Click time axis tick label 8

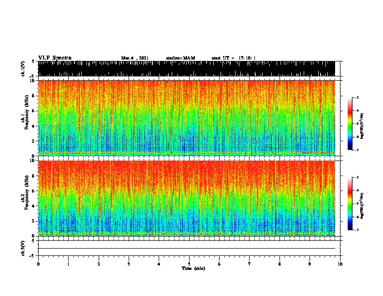(x=280, y=264)
